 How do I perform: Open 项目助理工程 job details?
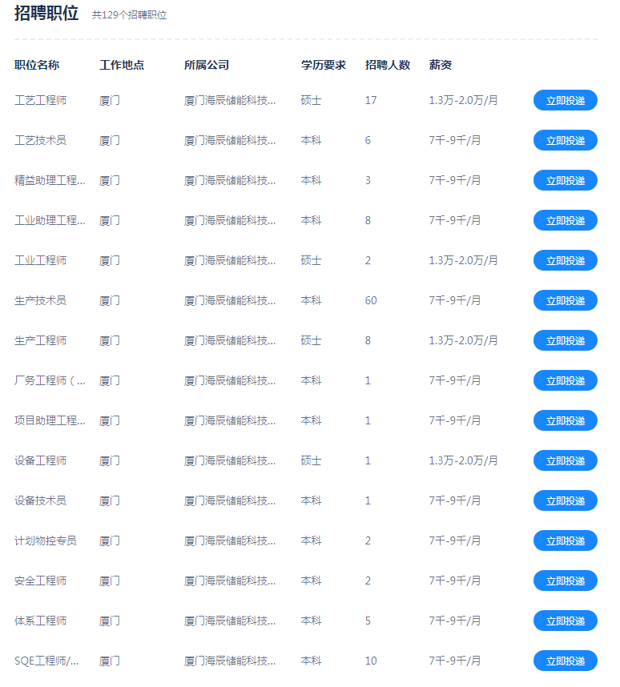coord(50,420)
